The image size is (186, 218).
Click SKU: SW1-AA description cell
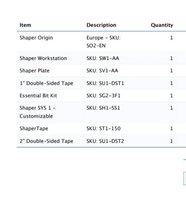point(103,58)
